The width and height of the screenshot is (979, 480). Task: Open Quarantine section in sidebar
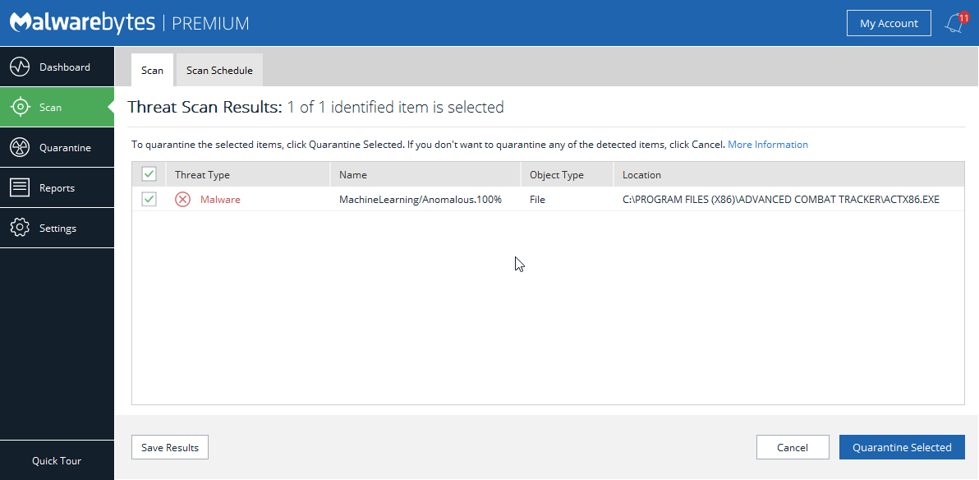point(57,147)
